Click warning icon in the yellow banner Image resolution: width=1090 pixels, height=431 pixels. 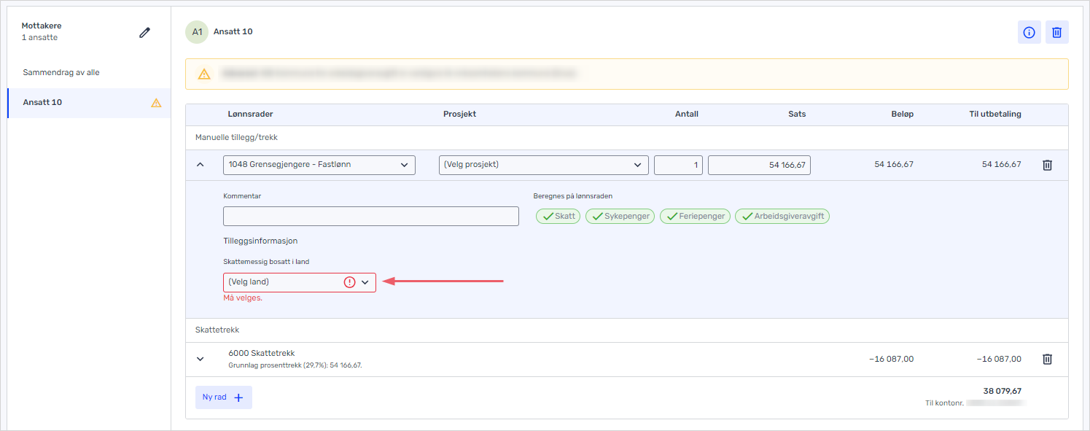click(204, 74)
